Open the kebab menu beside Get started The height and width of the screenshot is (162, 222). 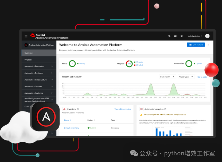click(208, 45)
